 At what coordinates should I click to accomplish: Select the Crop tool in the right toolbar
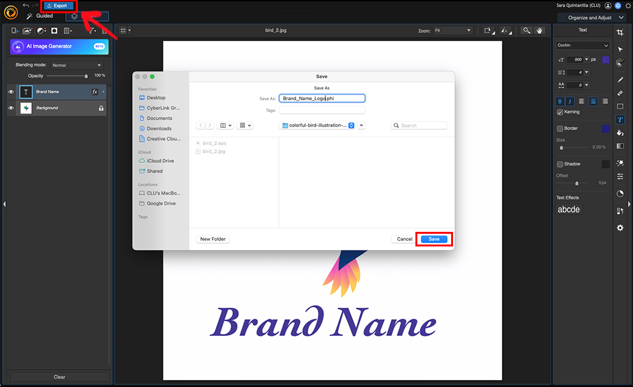620,32
